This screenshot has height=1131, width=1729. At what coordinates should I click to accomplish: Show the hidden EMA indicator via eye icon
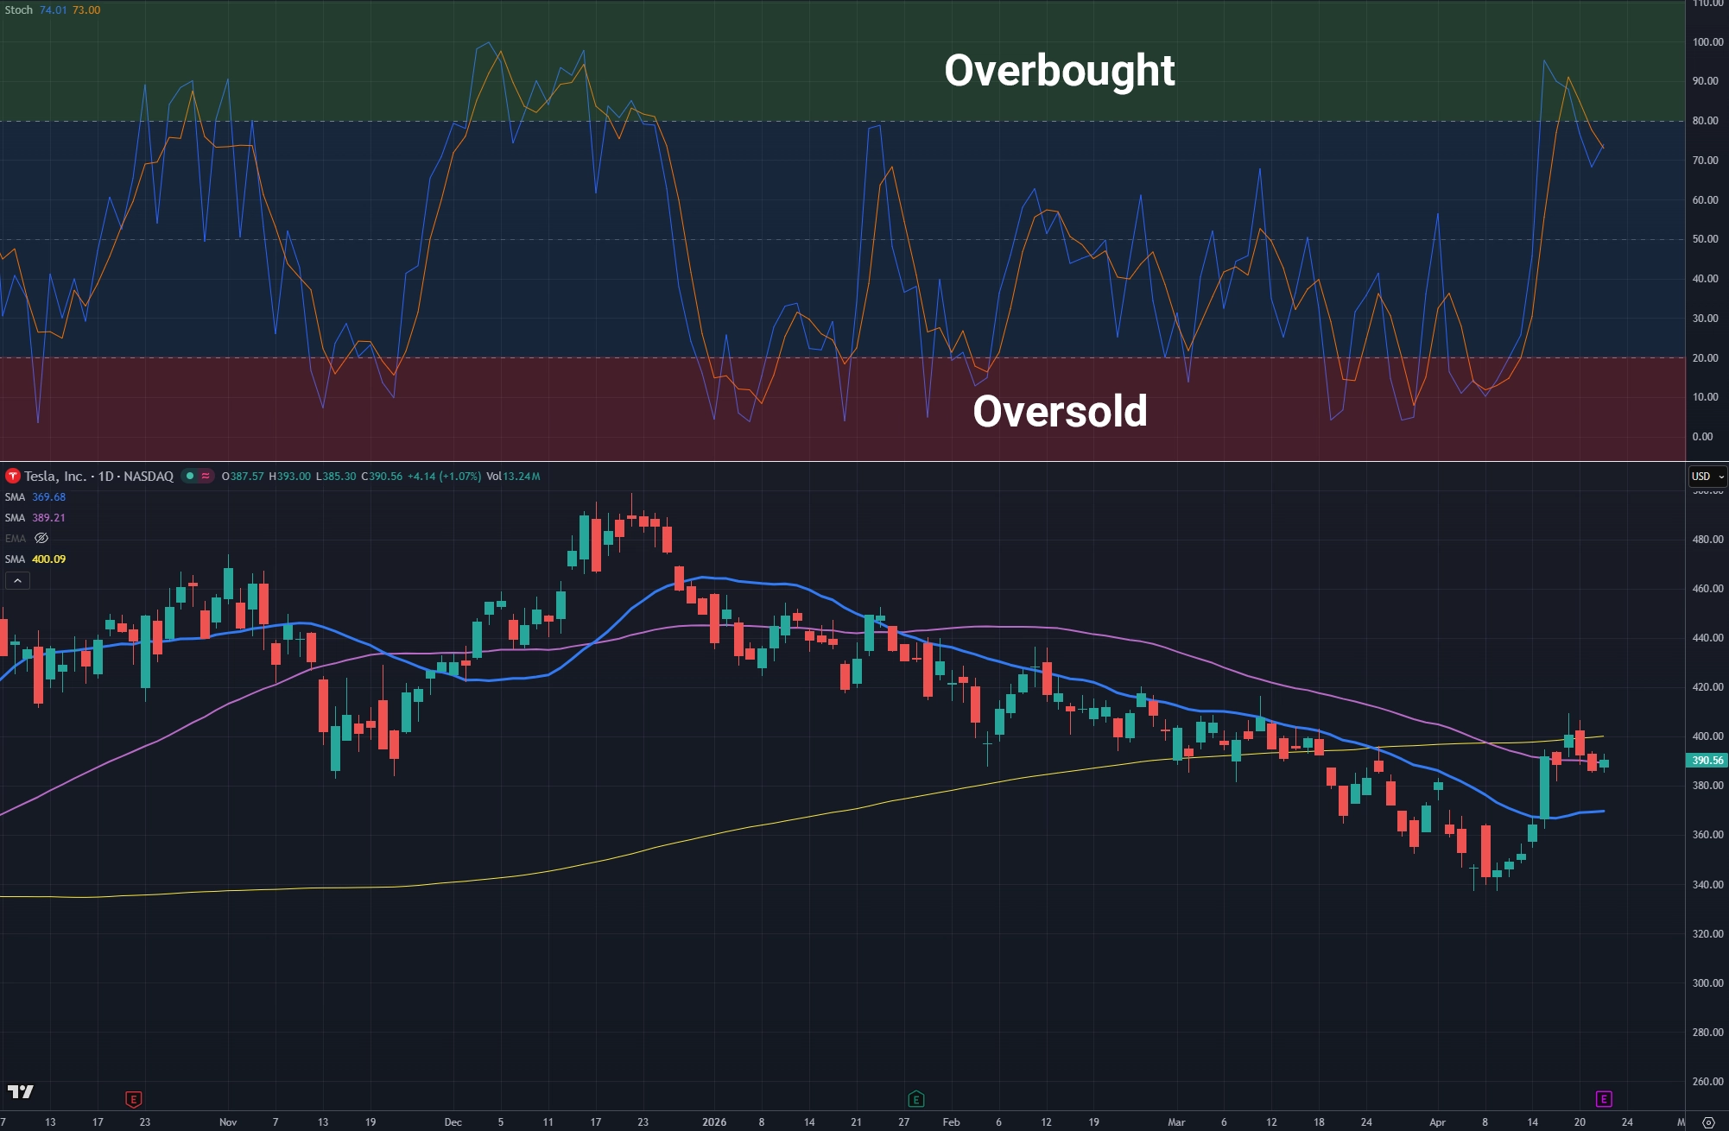(x=41, y=538)
